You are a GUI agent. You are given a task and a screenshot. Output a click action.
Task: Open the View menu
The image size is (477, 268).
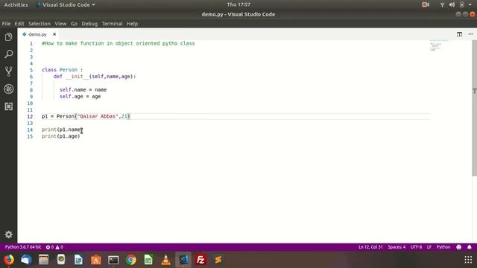pyautogui.click(x=60, y=24)
